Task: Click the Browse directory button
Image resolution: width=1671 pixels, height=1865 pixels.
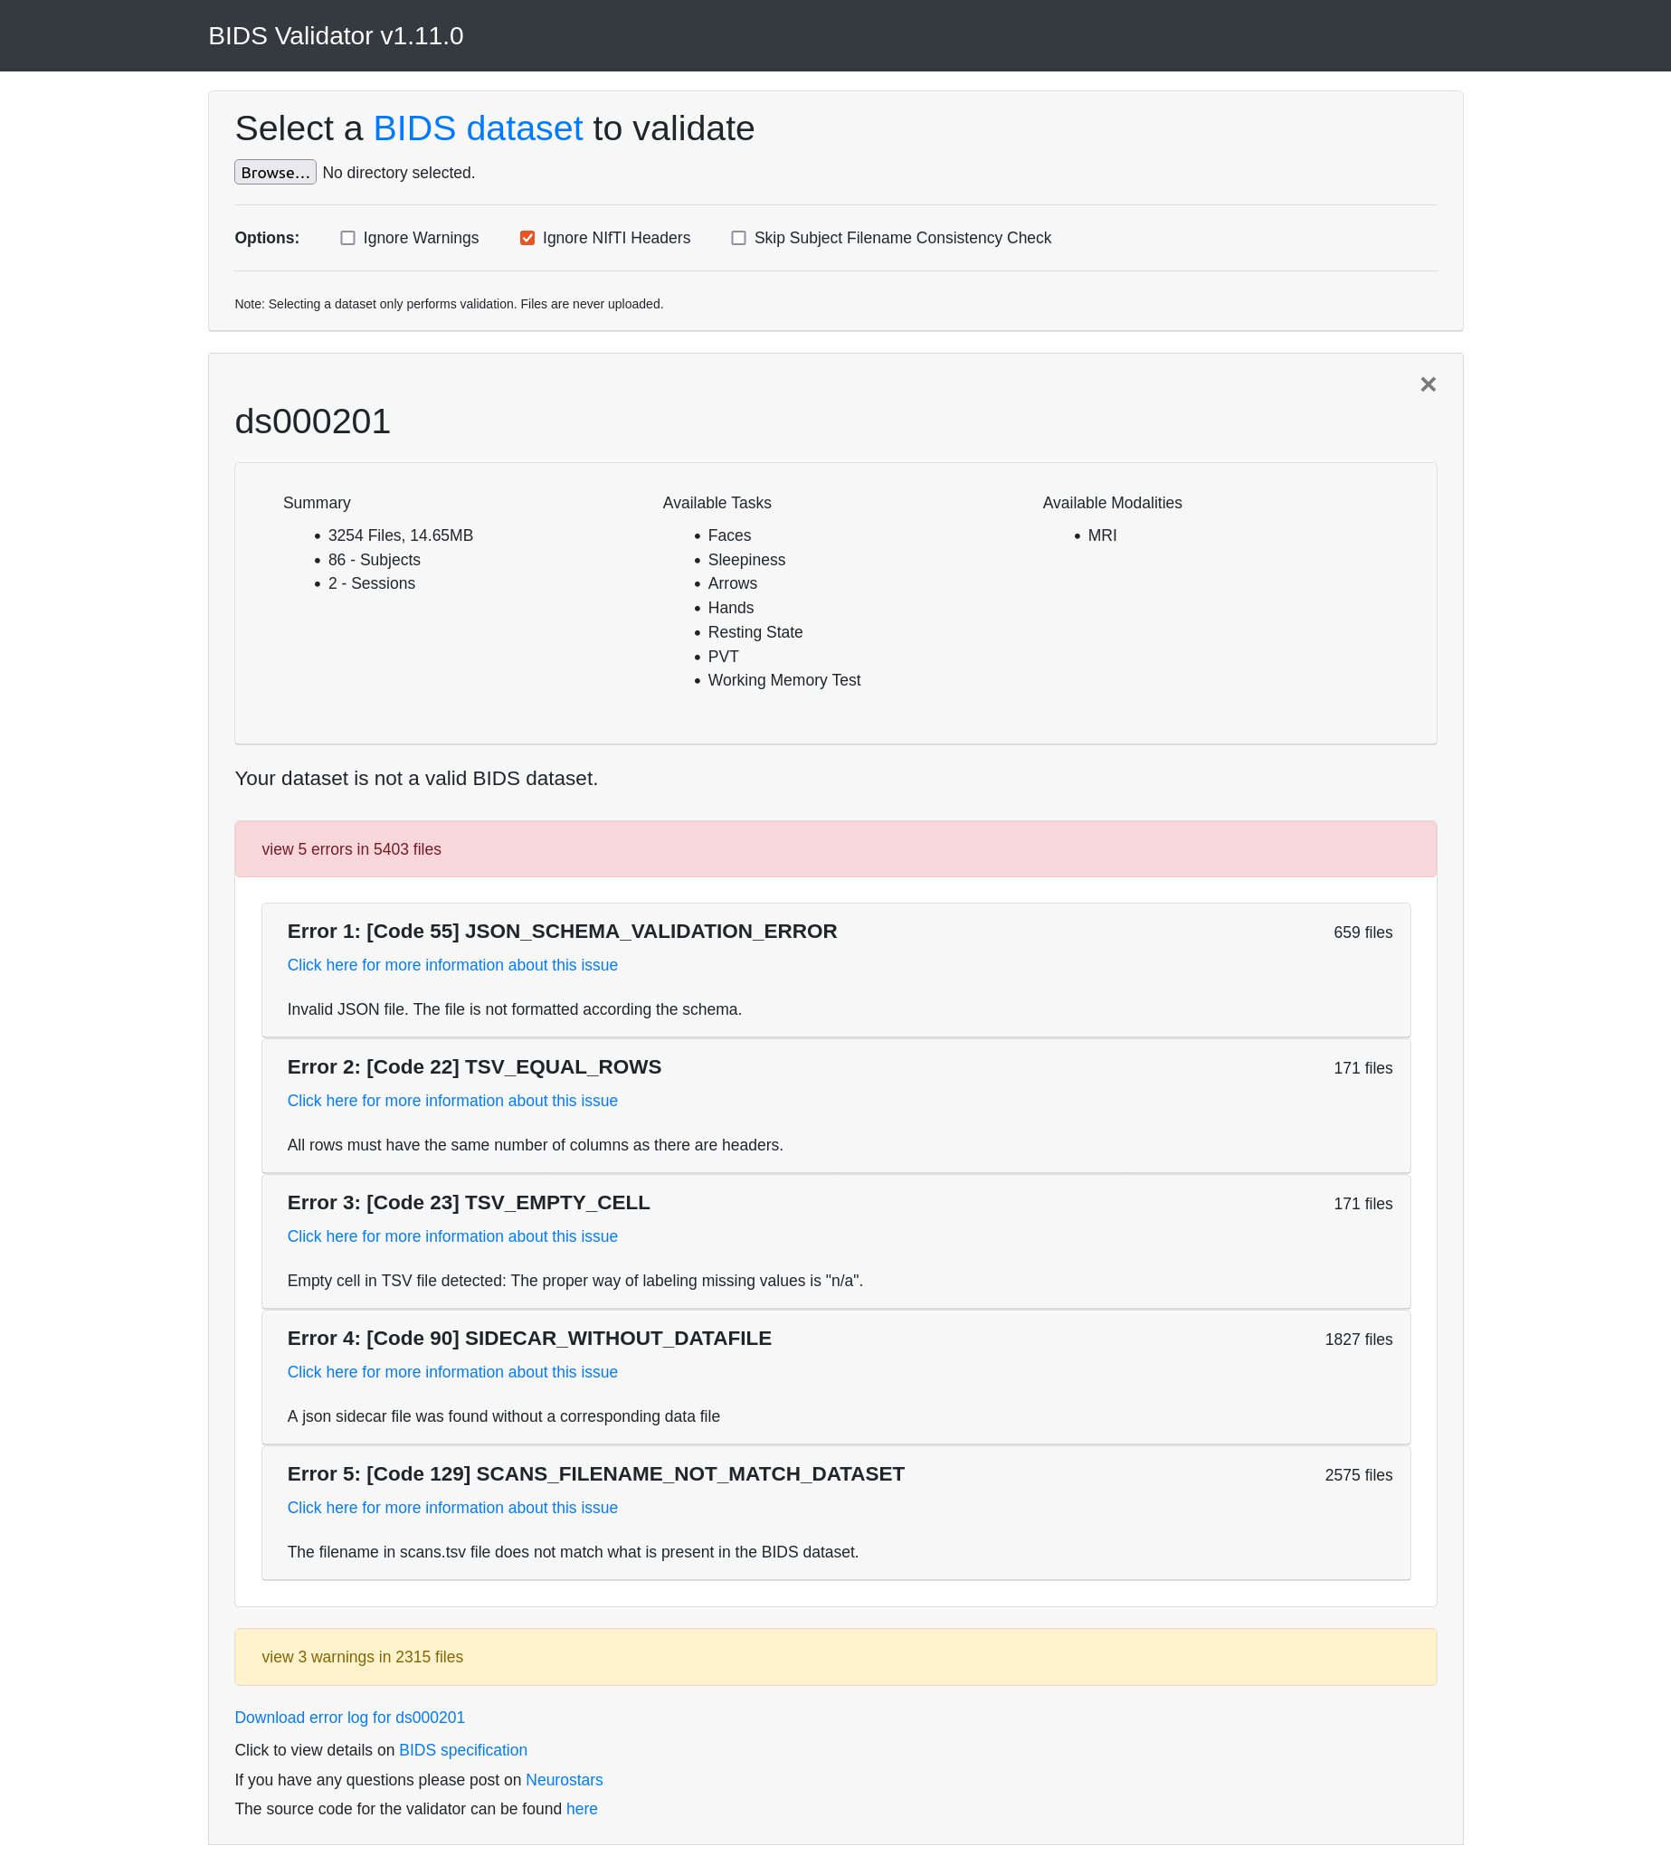Action: (274, 173)
